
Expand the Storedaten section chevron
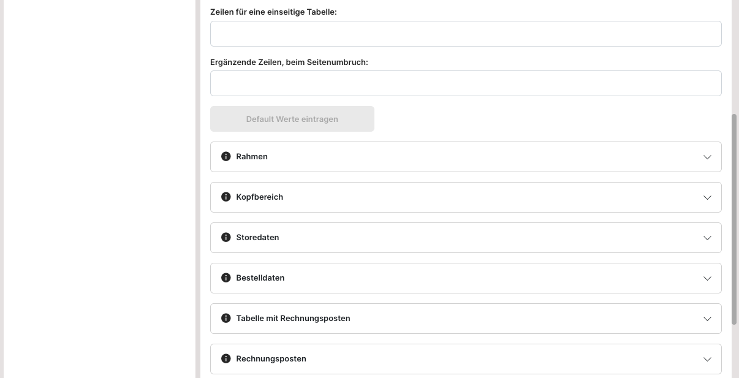(x=707, y=238)
